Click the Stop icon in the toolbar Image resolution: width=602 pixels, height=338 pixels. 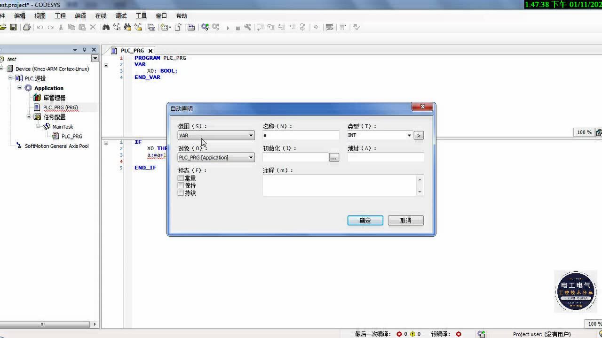click(237, 27)
